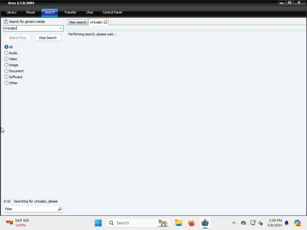Click the cloud sync tray icon
Viewport: 307px width, 230px height.
point(243,223)
